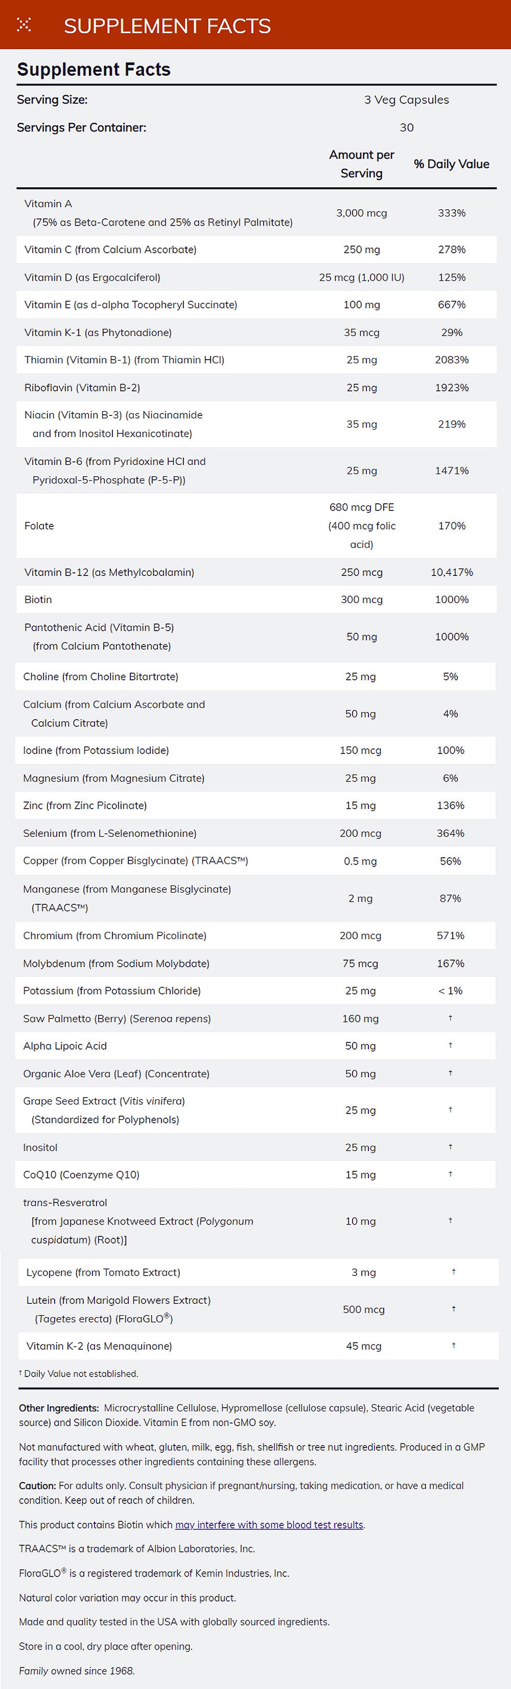Select the Alpha Lipoic Acid row
Image resolution: width=511 pixels, height=1689 pixels.
(65, 1046)
